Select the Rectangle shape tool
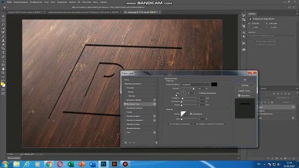Image resolution: width=299 pixels, height=168 pixels. click(x=3, y=65)
